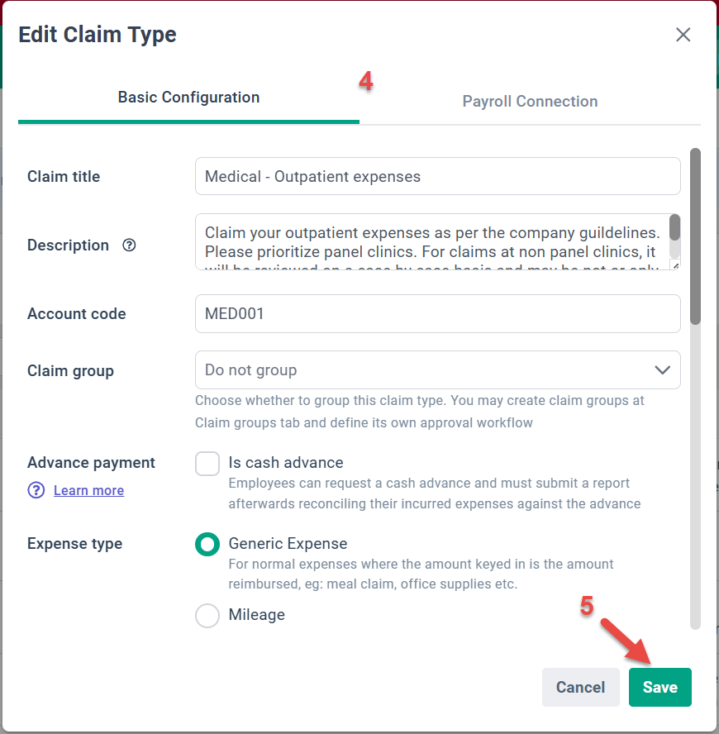Select the Mileage expense type

[x=207, y=615]
